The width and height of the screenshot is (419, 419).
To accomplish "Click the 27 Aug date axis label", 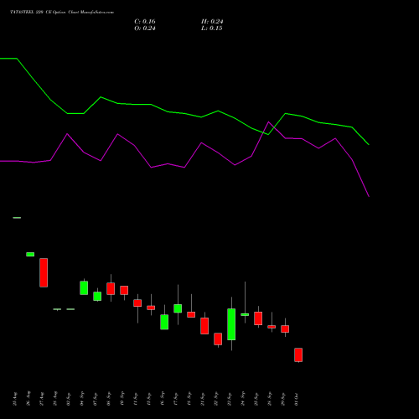I will [42, 399].
